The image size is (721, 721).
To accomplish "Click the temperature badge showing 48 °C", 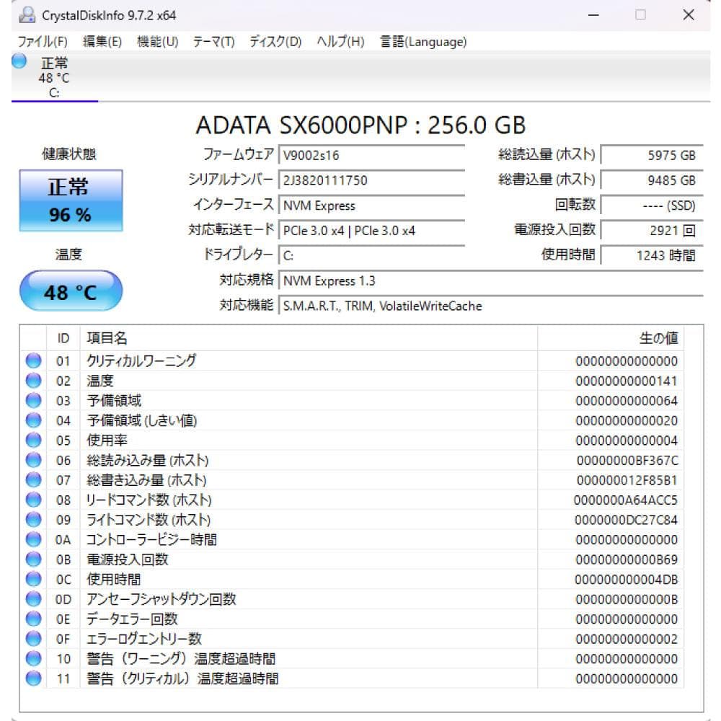I will tap(69, 291).
